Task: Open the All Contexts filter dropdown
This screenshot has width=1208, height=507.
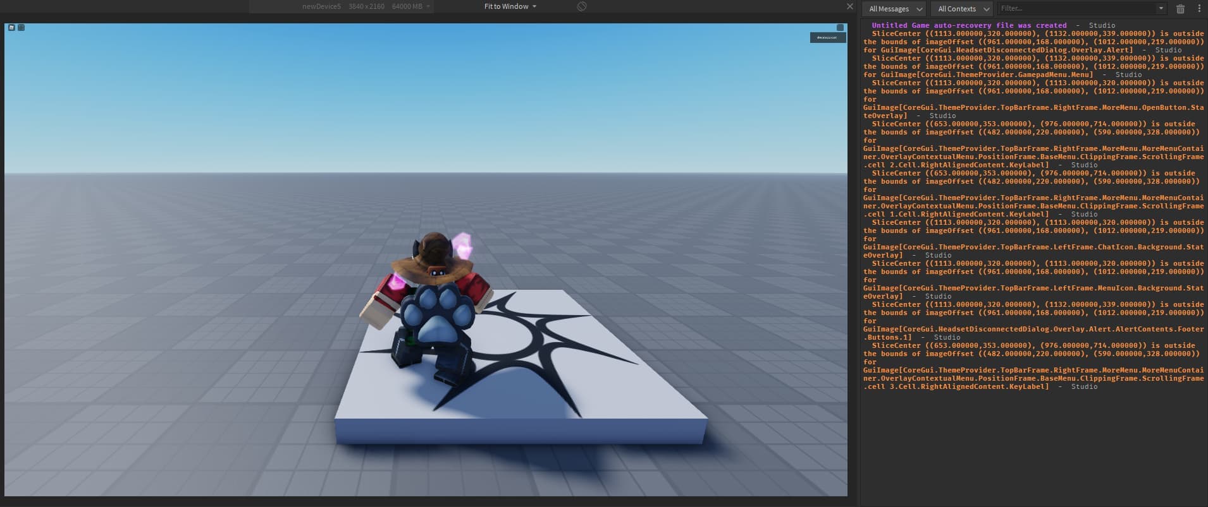Action: pyautogui.click(x=961, y=9)
